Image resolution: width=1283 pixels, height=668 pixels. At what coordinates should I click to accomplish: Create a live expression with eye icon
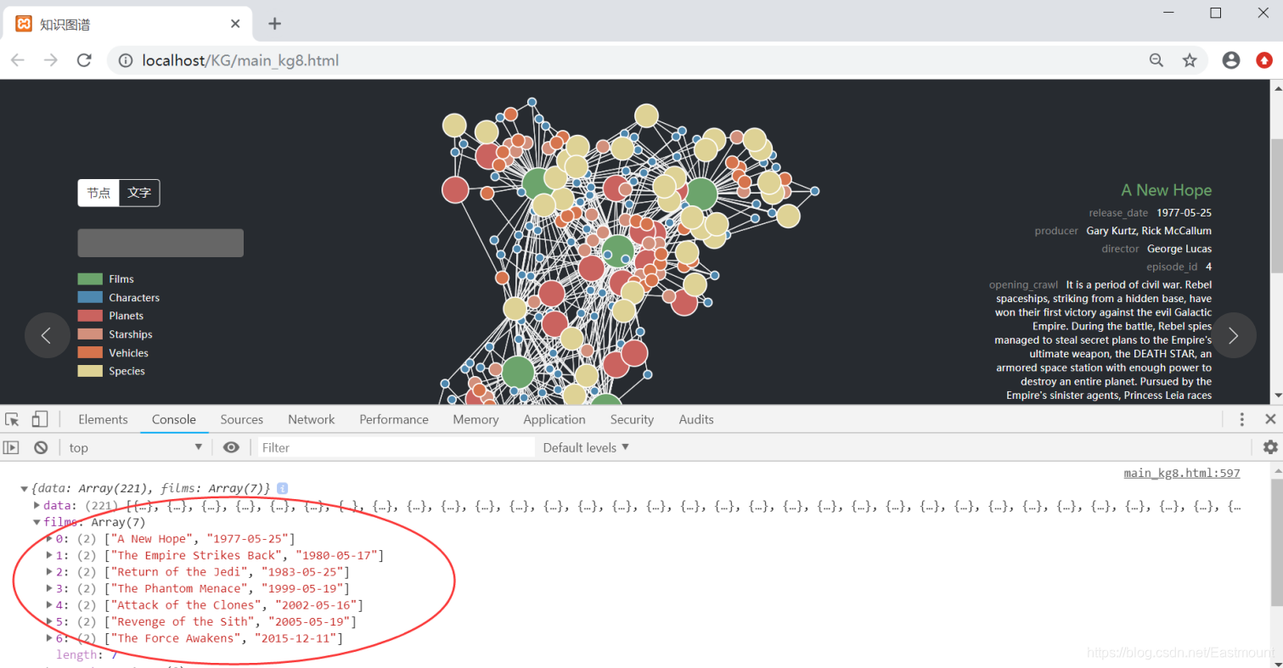231,447
